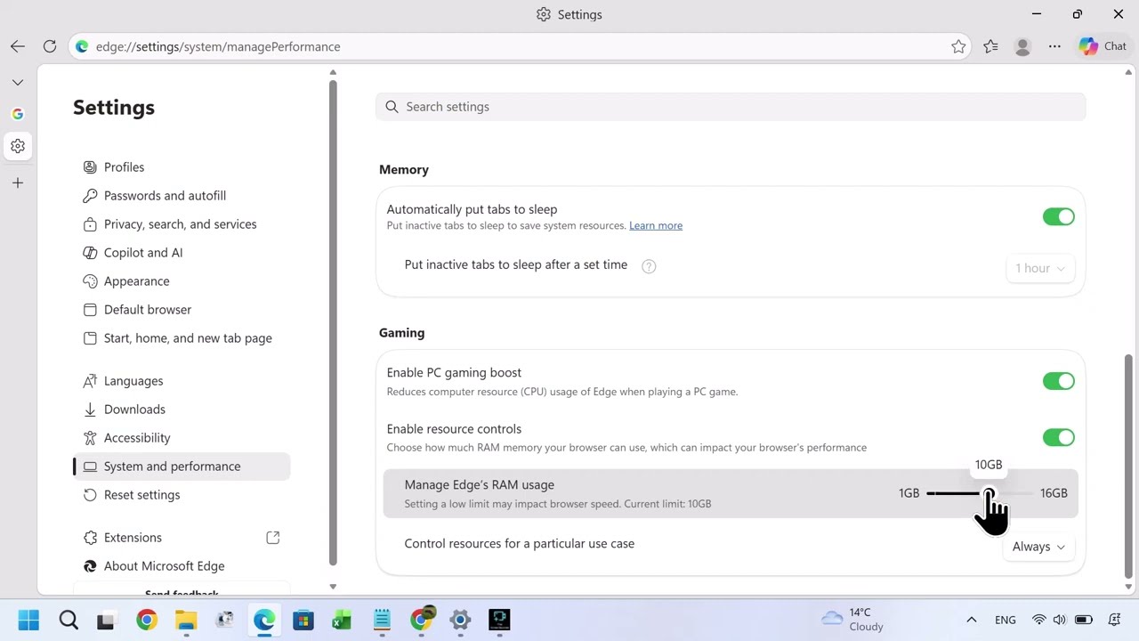Image resolution: width=1139 pixels, height=641 pixels.
Task: Focus the Search settings field
Action: [x=731, y=107]
